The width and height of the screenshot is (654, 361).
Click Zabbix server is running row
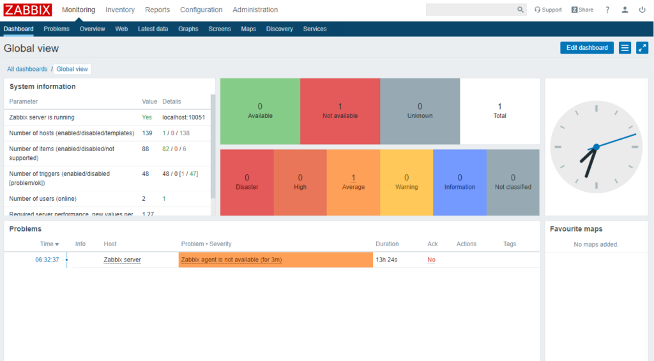click(x=107, y=117)
